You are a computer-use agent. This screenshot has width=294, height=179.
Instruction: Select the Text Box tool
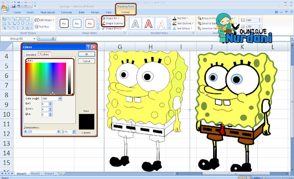tap(42, 27)
